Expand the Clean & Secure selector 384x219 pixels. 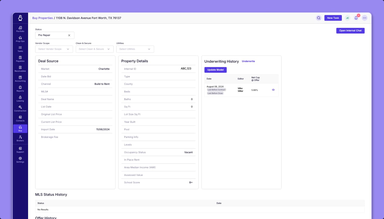click(94, 49)
